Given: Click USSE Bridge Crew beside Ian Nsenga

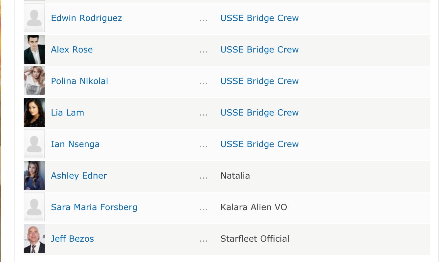Looking at the screenshot, I should (x=259, y=144).
